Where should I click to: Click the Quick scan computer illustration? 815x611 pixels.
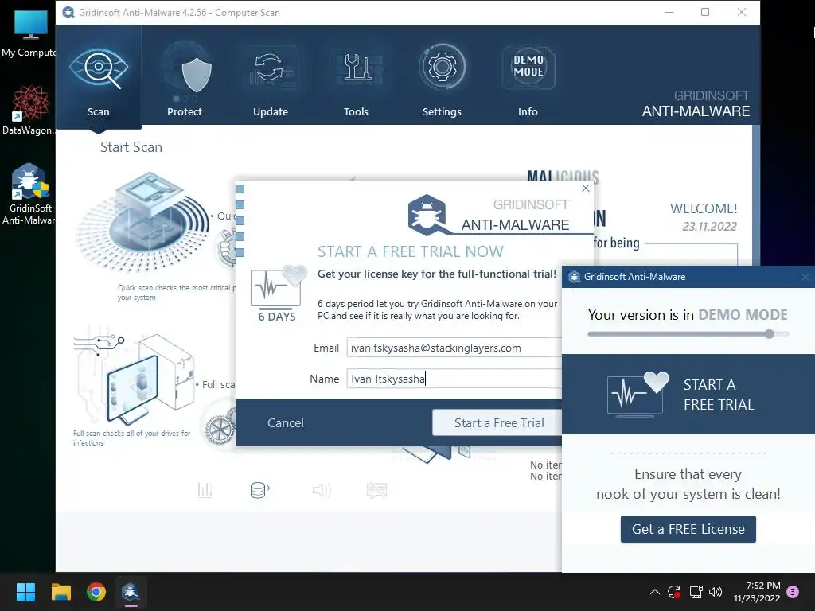point(142,224)
